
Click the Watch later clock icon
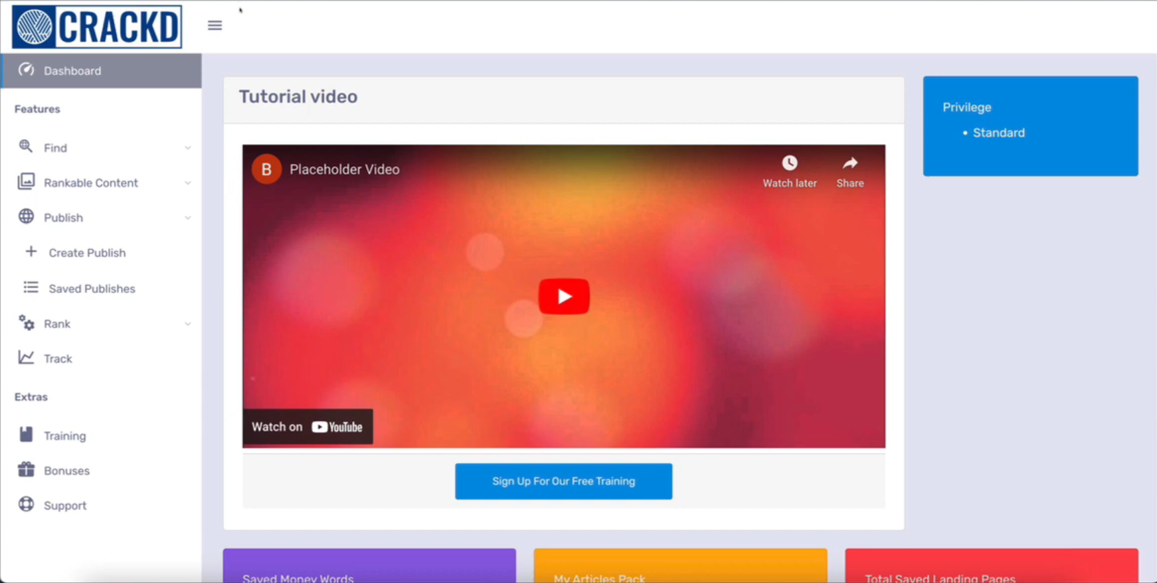(789, 163)
